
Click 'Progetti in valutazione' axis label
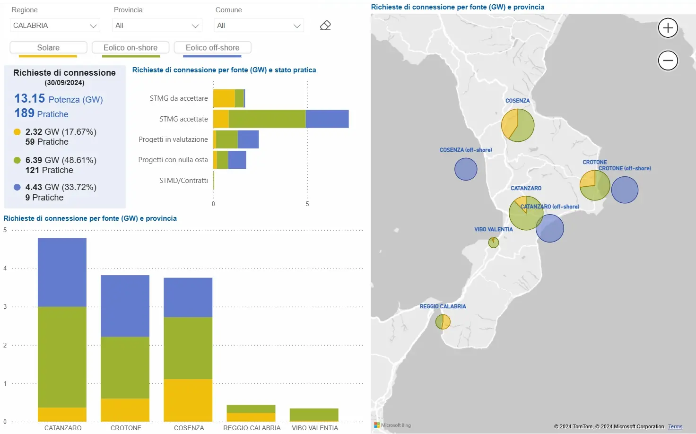coord(173,139)
